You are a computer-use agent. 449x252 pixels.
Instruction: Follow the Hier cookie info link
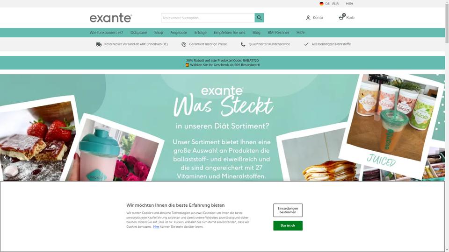(156, 227)
